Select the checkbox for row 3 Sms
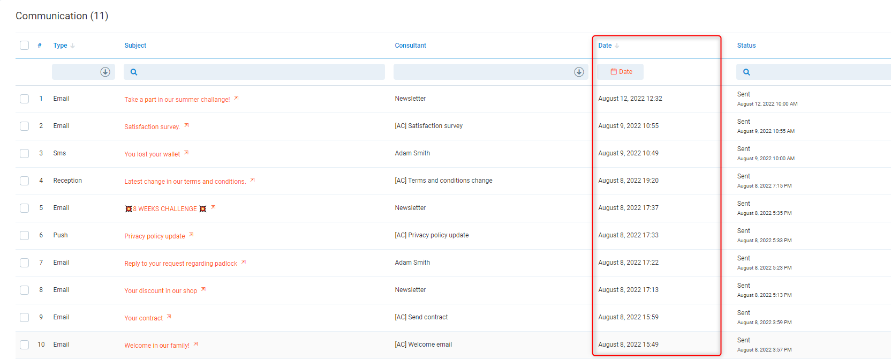The height and width of the screenshot is (359, 891). click(x=25, y=153)
